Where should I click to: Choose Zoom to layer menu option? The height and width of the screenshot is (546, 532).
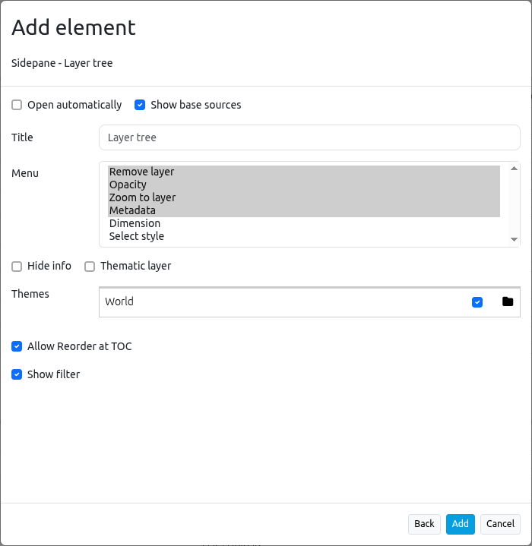[142, 197]
